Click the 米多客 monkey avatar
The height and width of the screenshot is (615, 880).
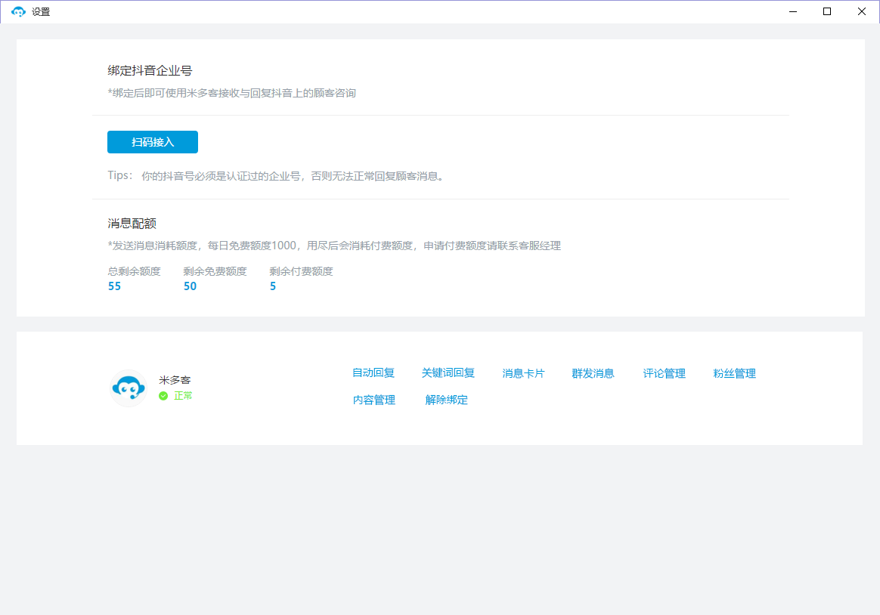coord(129,388)
